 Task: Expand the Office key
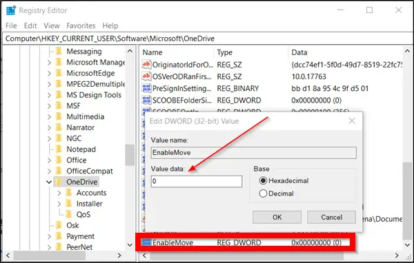pyautogui.click(x=49, y=160)
